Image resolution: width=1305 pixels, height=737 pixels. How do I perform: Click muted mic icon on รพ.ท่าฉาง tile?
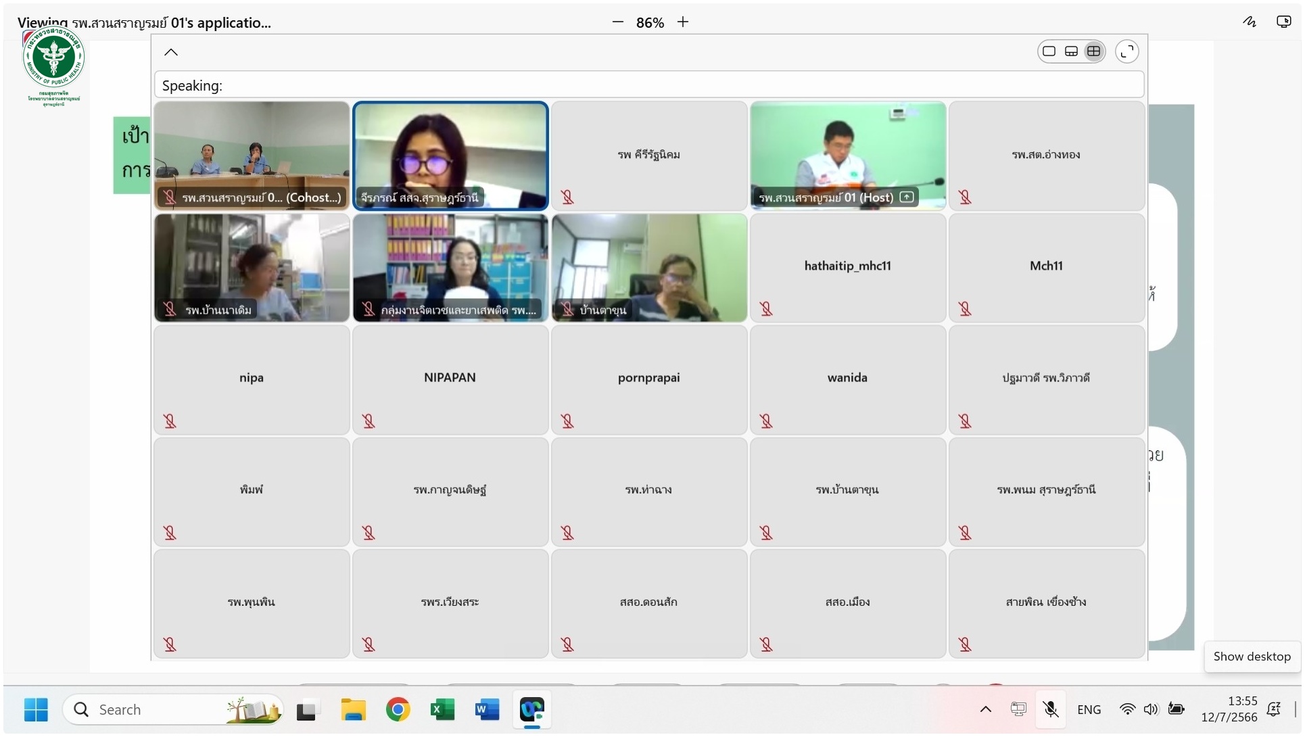point(567,533)
